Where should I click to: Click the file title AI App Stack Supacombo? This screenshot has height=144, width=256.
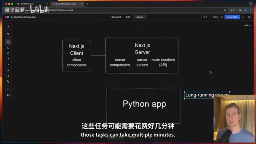23,17
